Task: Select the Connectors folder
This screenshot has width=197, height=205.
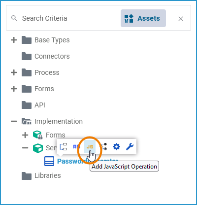Action: pos(46,56)
